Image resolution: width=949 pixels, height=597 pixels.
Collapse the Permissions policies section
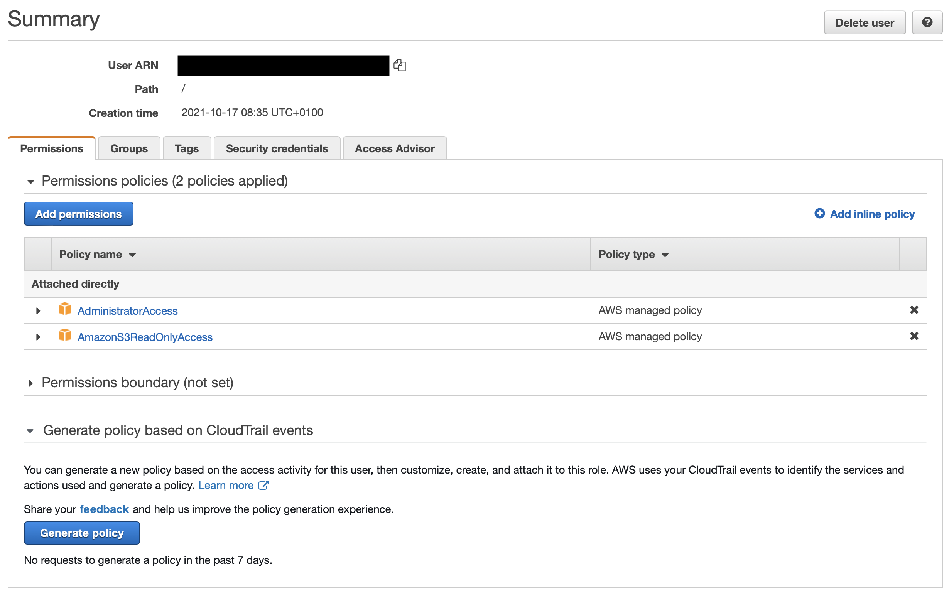[31, 182]
